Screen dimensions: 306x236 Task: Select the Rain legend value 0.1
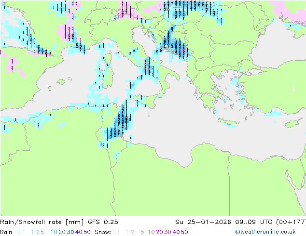click(21, 232)
